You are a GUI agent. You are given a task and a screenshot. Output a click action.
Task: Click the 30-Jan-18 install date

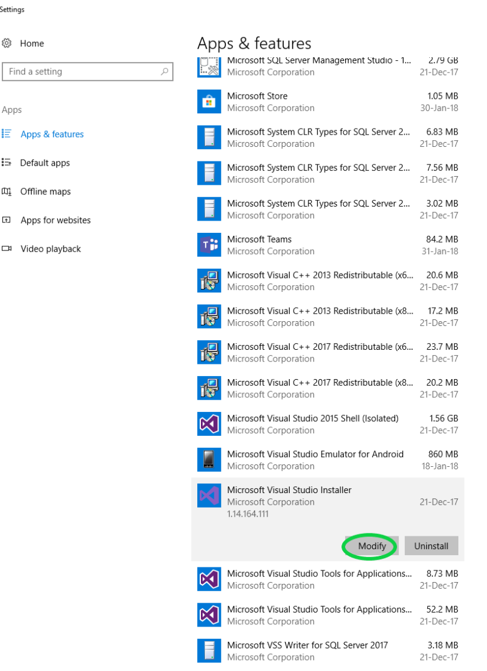[x=439, y=108]
